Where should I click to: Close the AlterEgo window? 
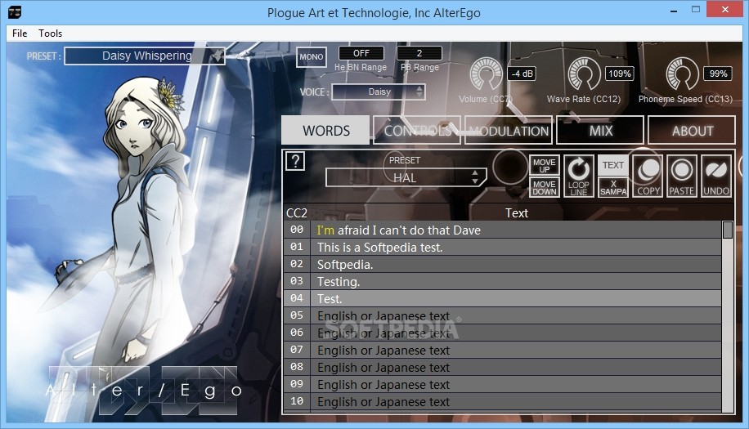coord(724,10)
